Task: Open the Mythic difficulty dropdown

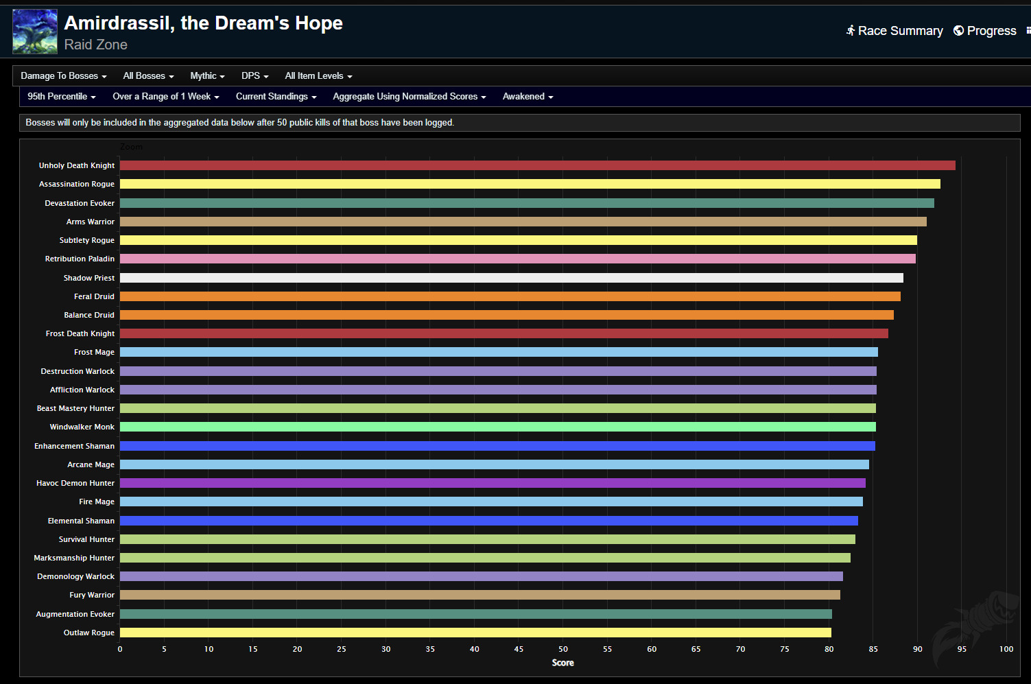Action: 207,76
